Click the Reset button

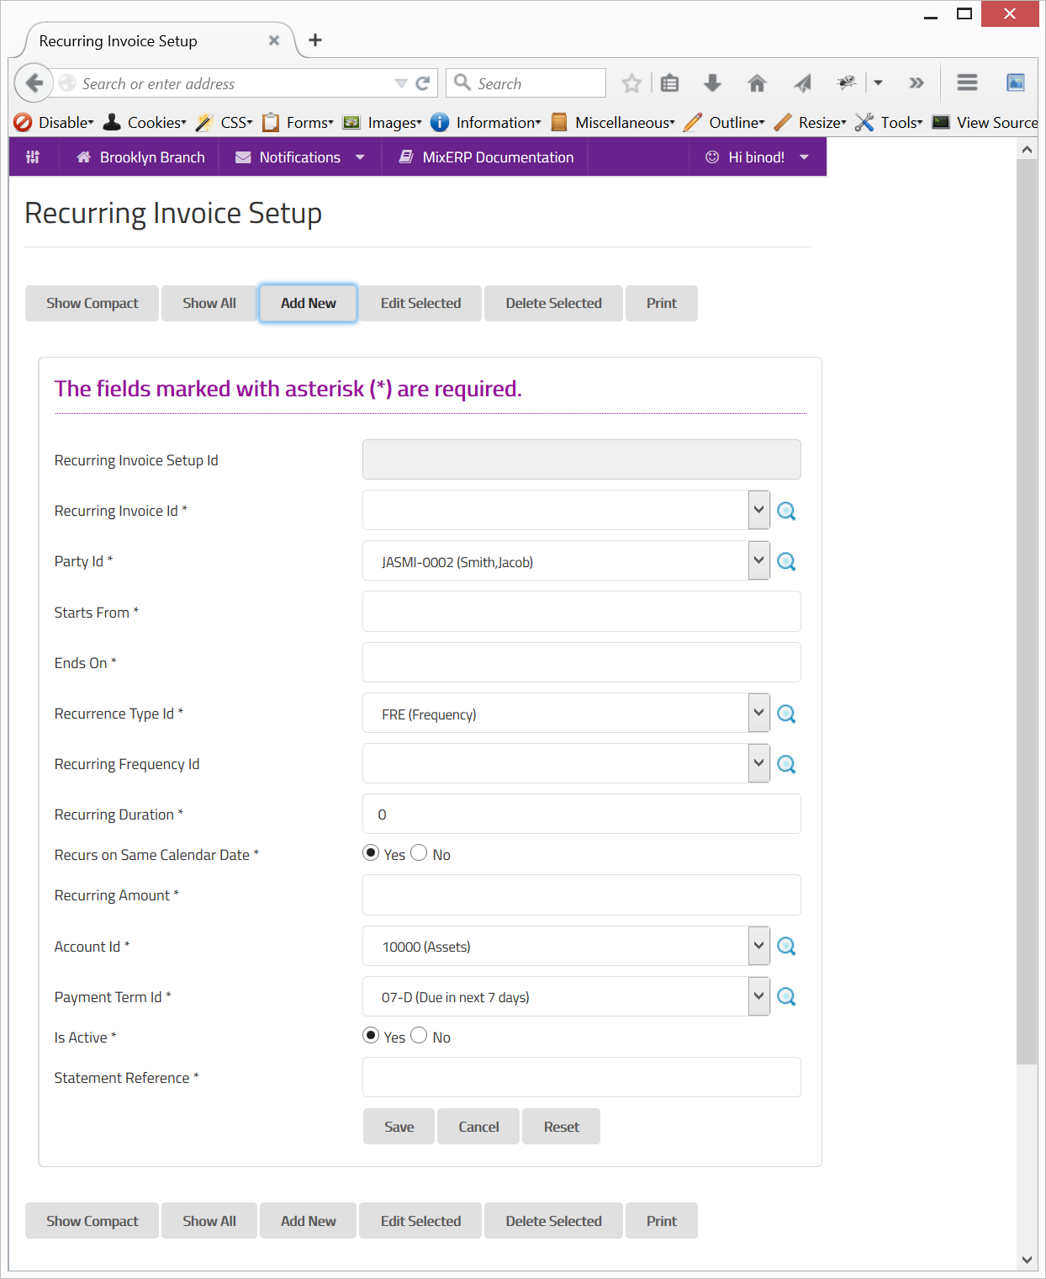[561, 1127]
